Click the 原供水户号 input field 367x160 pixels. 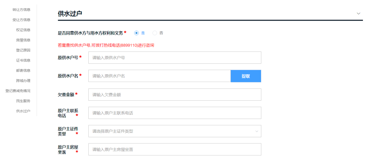click(175, 58)
